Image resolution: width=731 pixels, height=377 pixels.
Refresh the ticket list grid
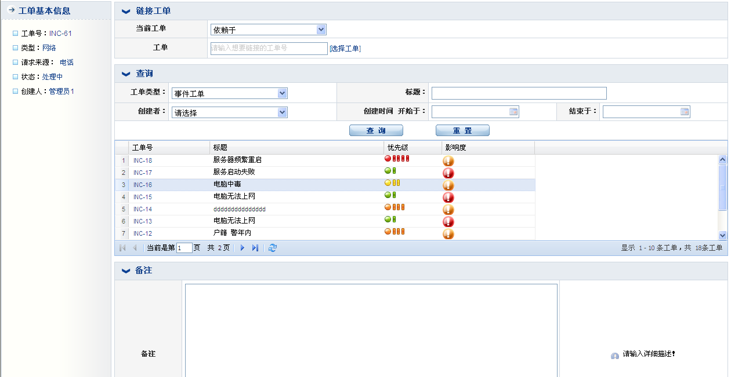[x=273, y=248]
